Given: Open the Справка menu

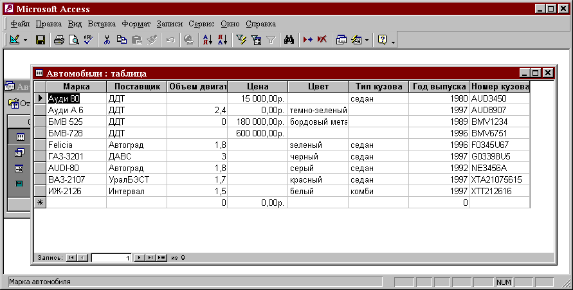Looking at the screenshot, I should pos(260,24).
